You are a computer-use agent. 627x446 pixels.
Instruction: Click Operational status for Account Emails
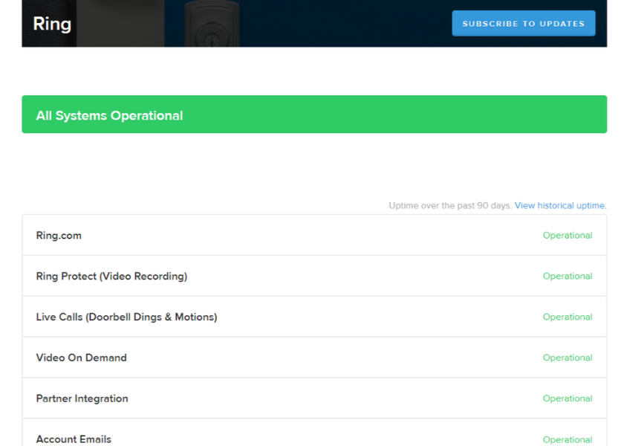tap(567, 439)
